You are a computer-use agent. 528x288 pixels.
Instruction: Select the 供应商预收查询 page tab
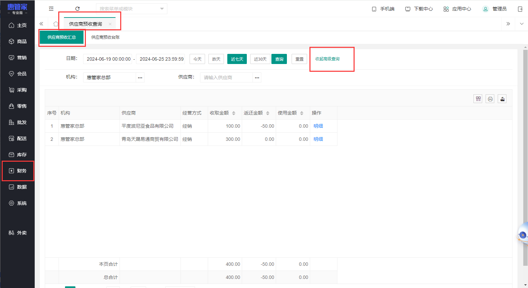[86, 24]
